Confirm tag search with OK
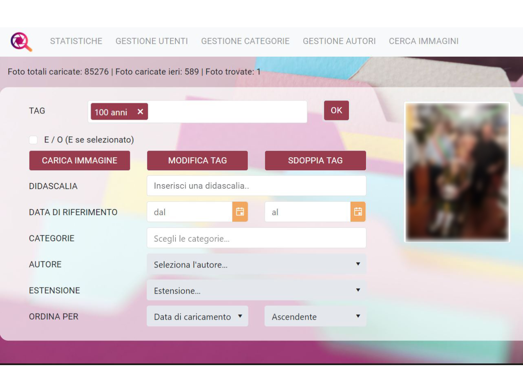The image size is (523, 392). point(336,110)
